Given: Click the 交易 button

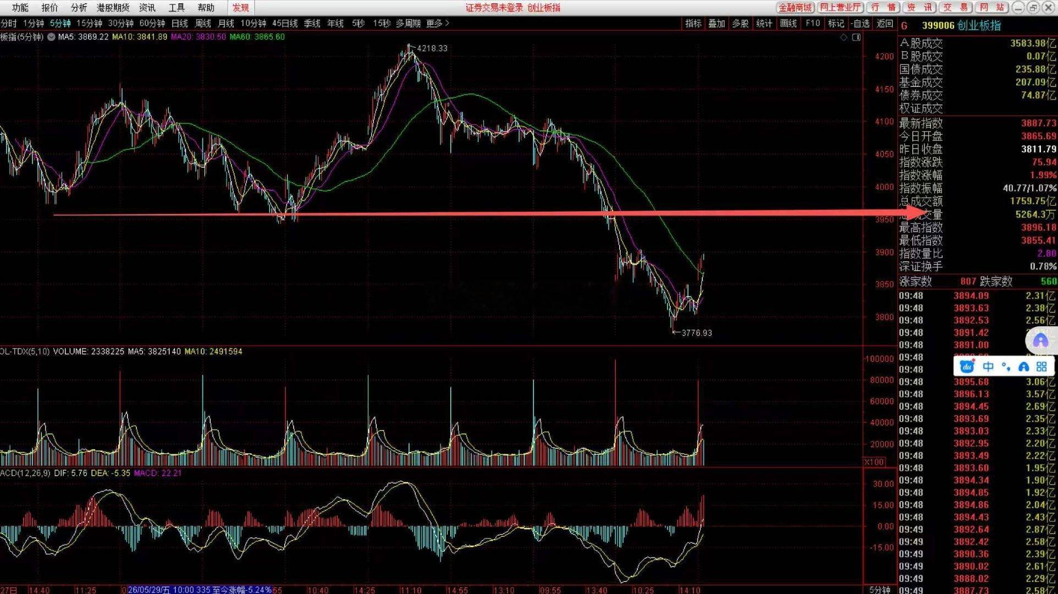Looking at the screenshot, I should (x=956, y=8).
